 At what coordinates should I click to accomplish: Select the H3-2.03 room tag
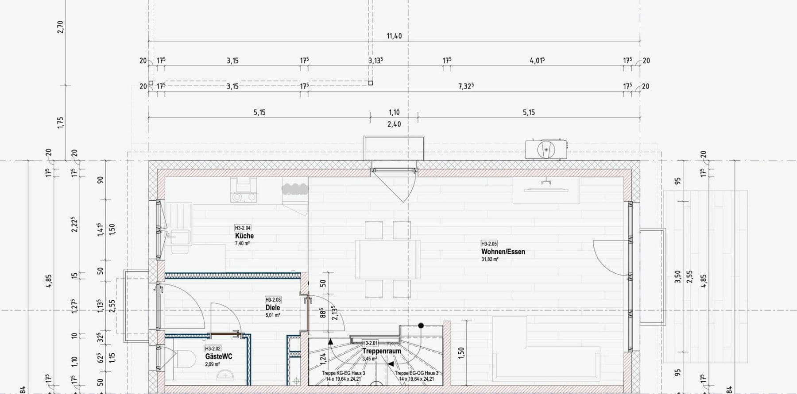click(x=273, y=300)
